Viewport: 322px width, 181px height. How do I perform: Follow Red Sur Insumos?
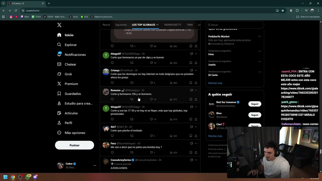coord(255,104)
